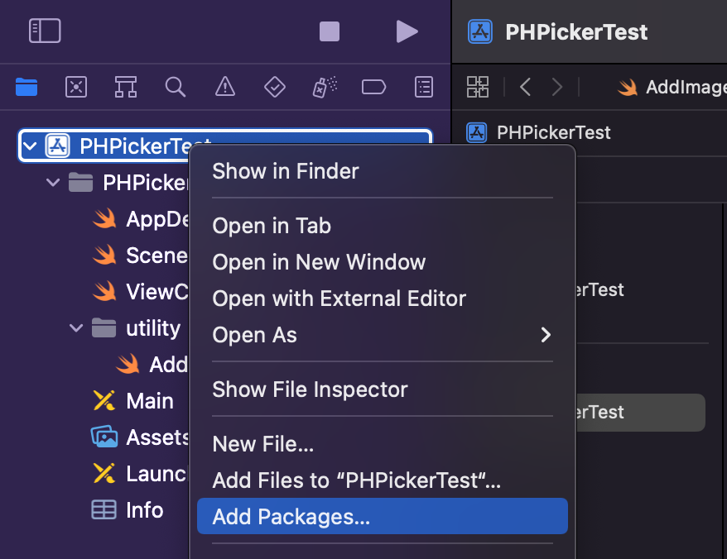Open the Symbol navigator
The height and width of the screenshot is (559, 727).
point(126,87)
